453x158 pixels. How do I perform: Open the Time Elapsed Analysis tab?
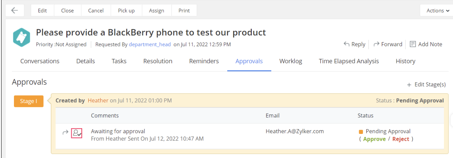349,61
